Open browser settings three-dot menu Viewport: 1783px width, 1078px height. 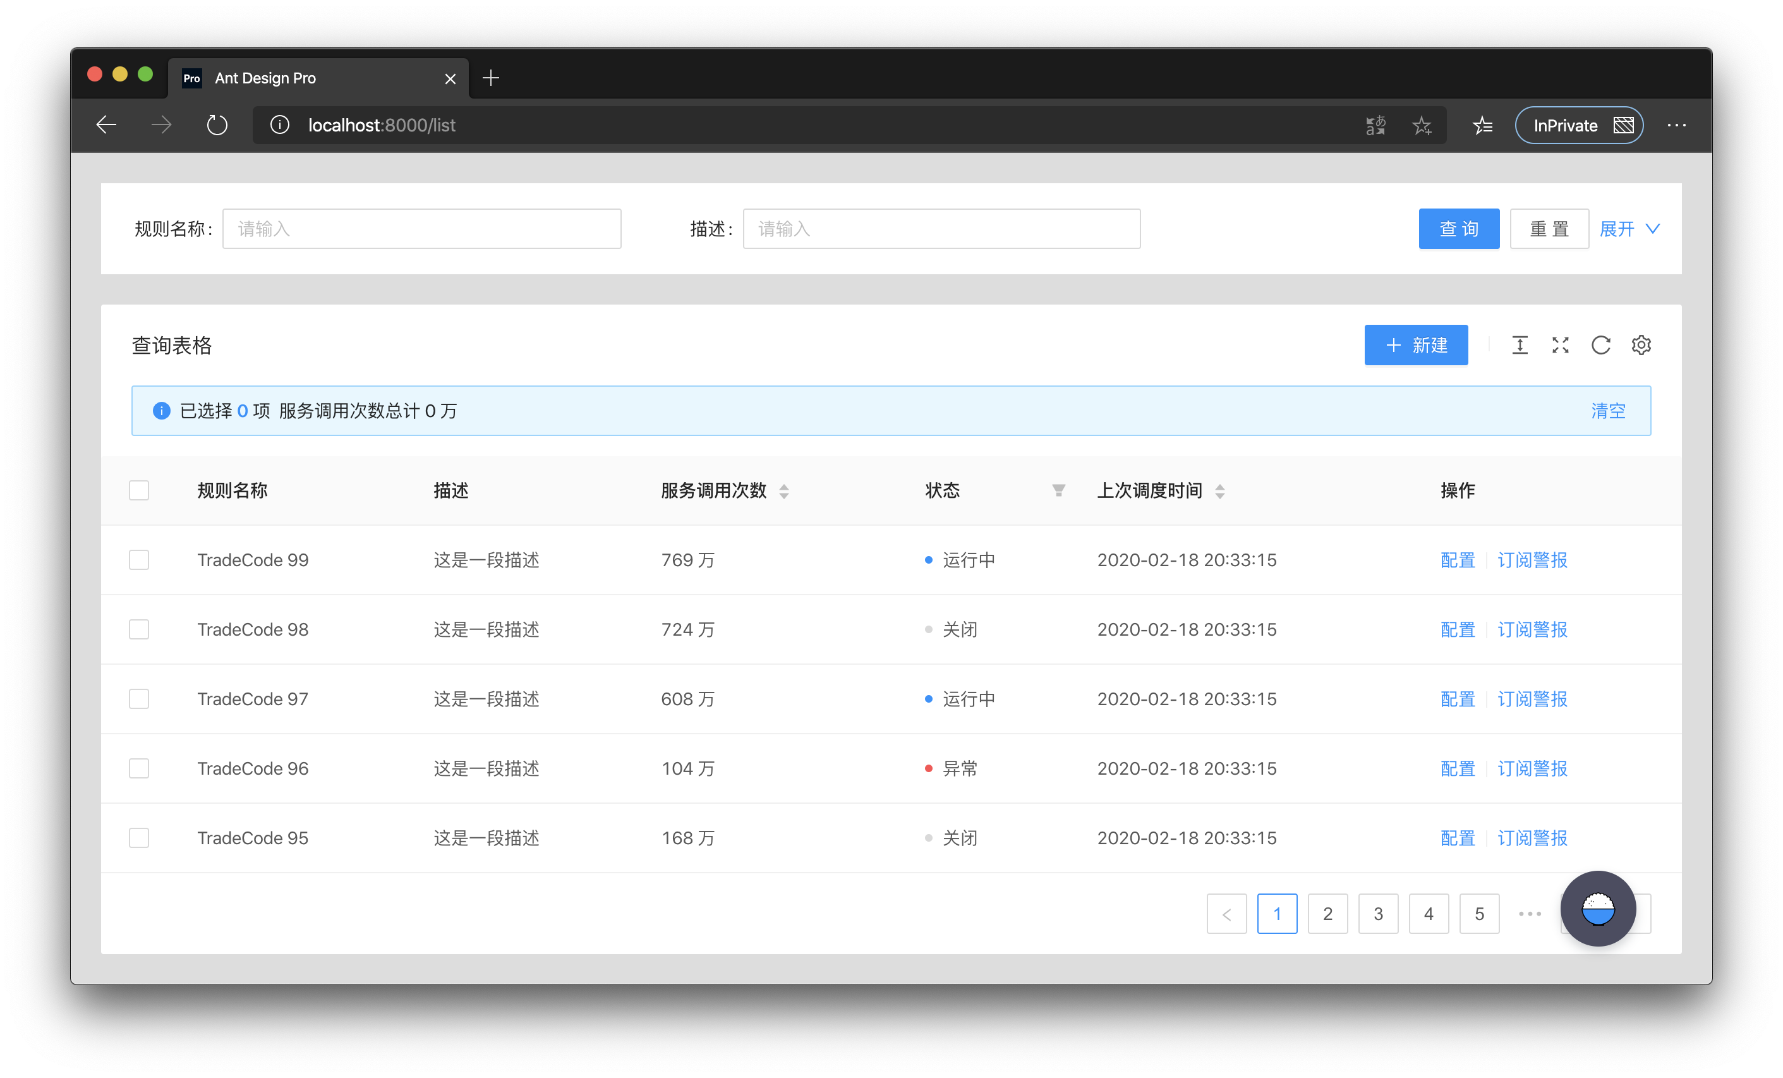coord(1677,125)
